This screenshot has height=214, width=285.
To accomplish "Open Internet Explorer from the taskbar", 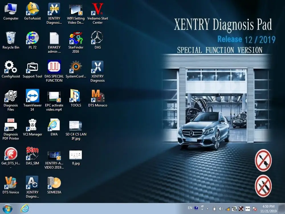I will [25, 209].
